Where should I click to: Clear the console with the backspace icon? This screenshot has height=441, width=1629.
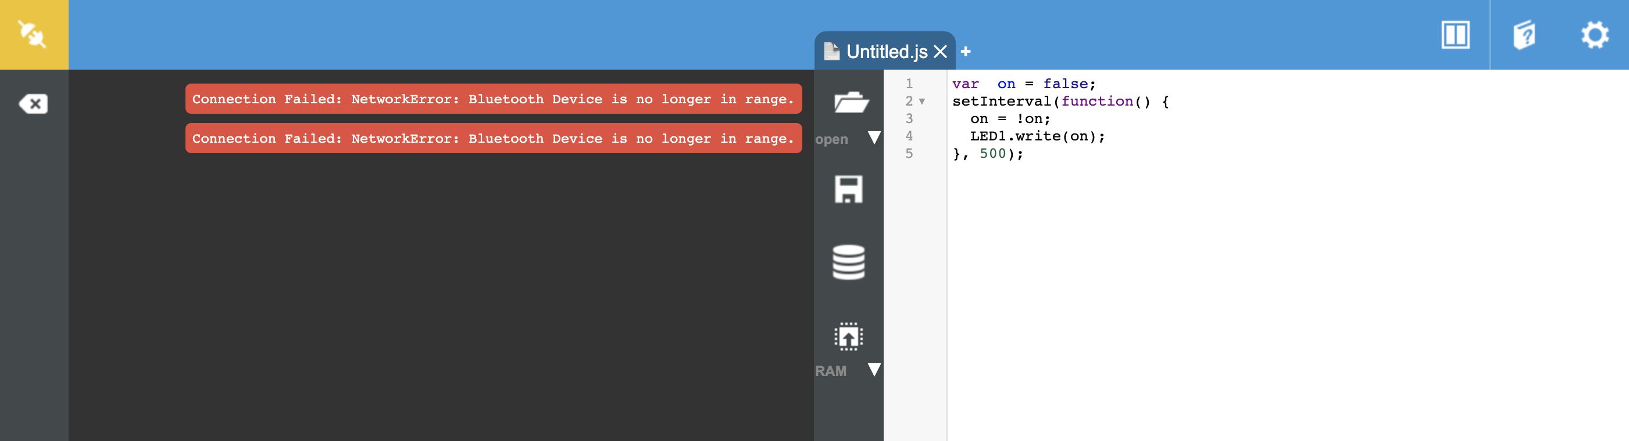point(33,103)
